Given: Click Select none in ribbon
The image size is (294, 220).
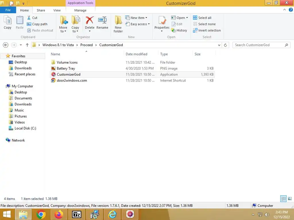Looking at the screenshot, I should click(x=204, y=24).
